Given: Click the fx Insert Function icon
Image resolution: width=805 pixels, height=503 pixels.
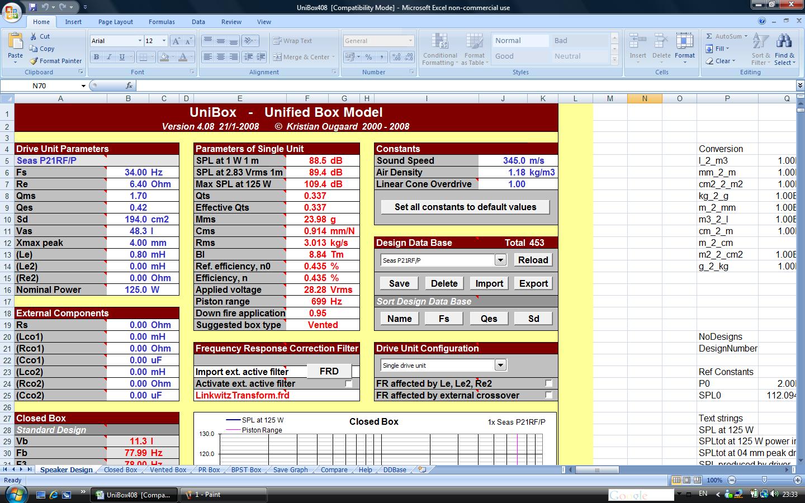Looking at the screenshot, I should tap(129, 86).
